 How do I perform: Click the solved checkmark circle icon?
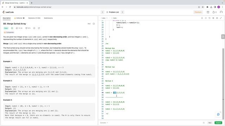click(12, 28)
